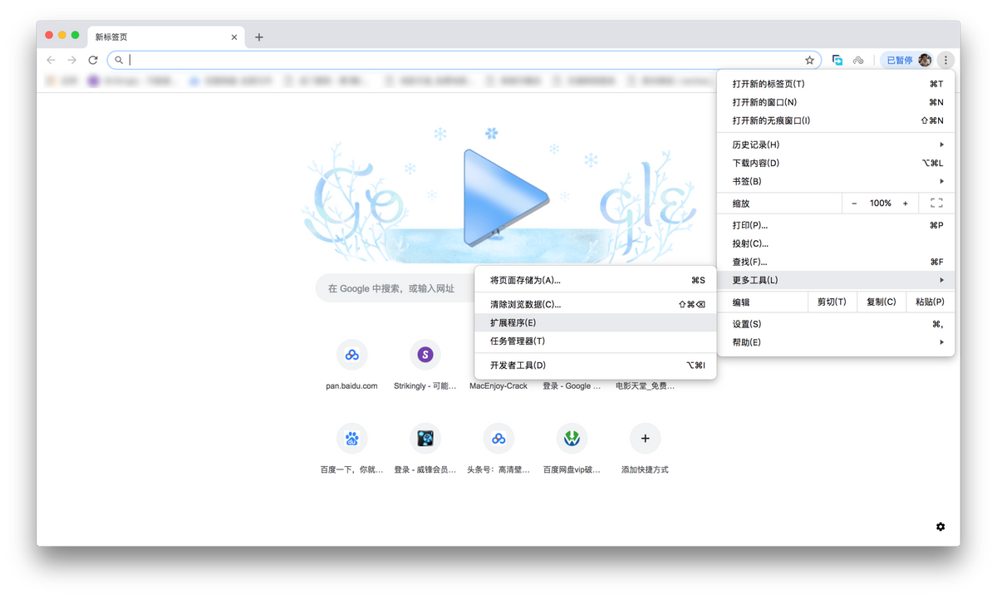Select 清除浏览数据(C)... submenu item

(596, 304)
